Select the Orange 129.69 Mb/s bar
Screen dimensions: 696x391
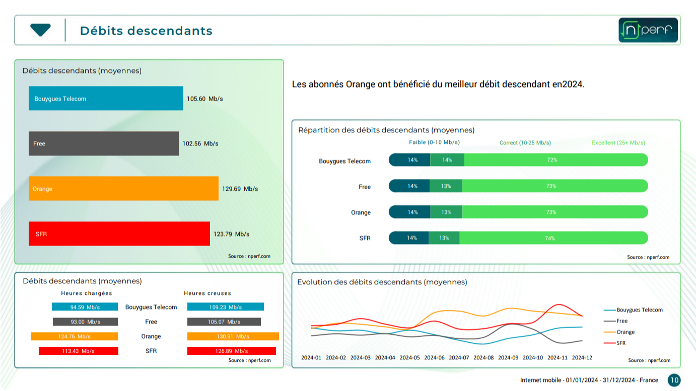point(123,189)
